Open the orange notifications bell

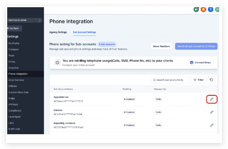pos(203,9)
